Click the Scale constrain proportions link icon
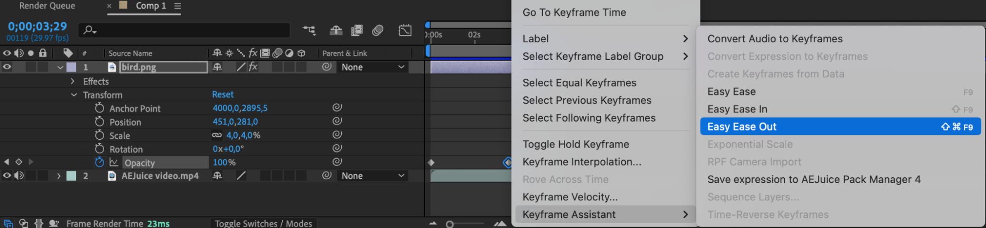The width and height of the screenshot is (986, 228). pos(217,135)
